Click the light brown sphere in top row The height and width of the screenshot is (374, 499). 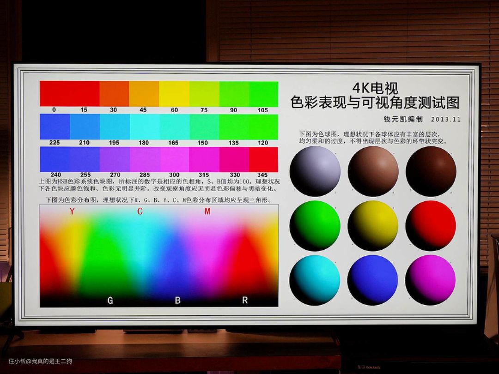373,171
